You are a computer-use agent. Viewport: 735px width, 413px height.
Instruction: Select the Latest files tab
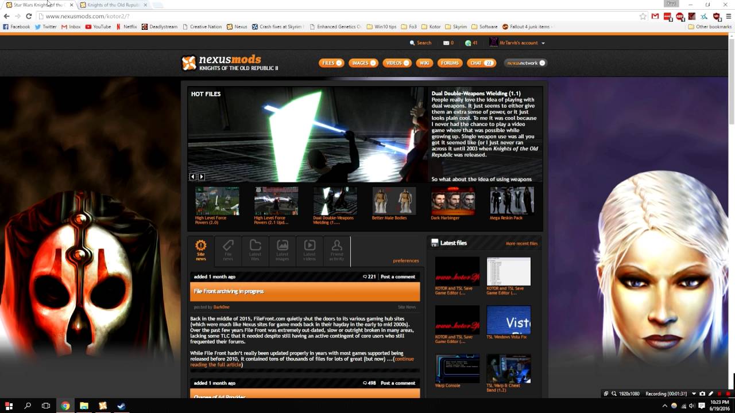255,251
